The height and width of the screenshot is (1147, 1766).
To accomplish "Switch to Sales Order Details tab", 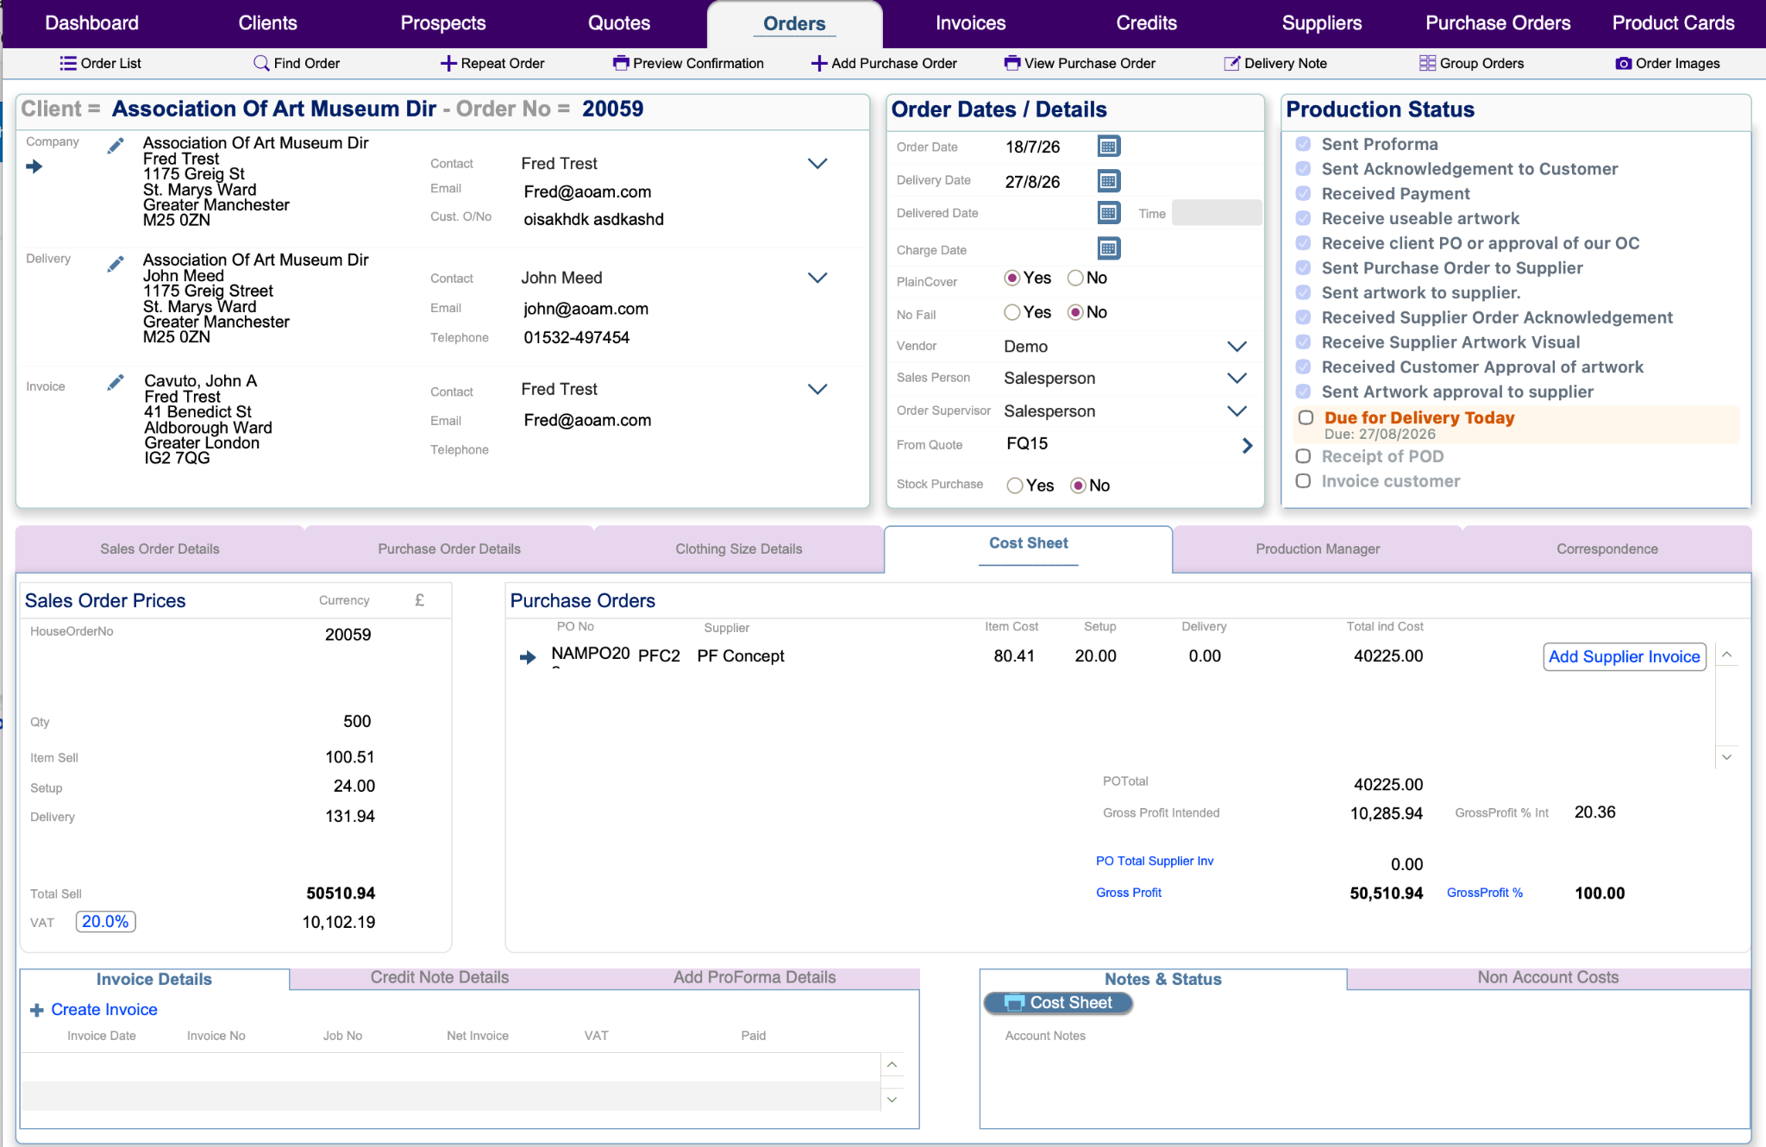I will tap(160, 549).
